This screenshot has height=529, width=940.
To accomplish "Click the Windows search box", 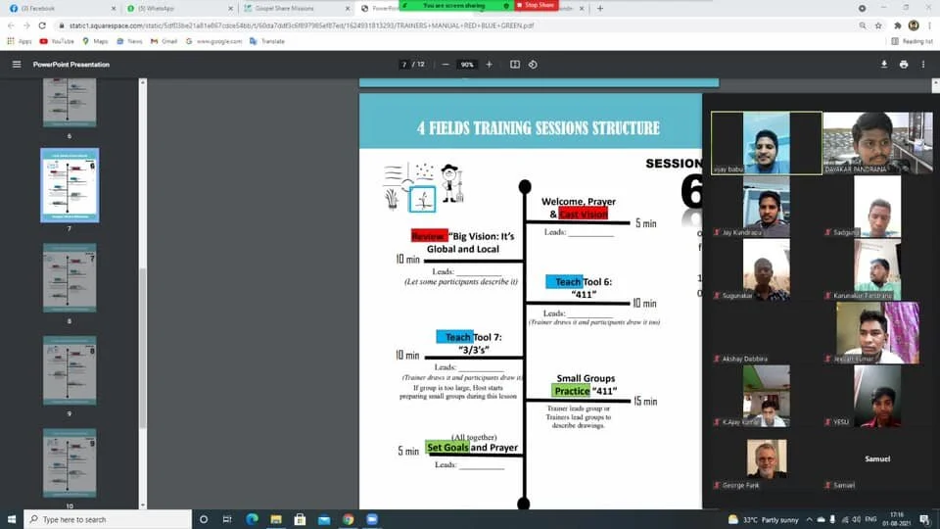I will click(x=108, y=519).
